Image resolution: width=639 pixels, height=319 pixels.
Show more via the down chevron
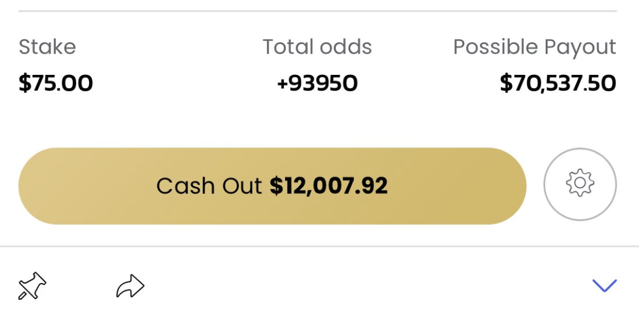tap(605, 286)
